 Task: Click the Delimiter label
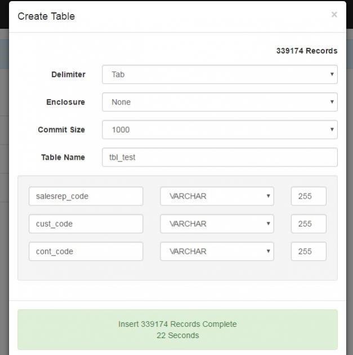pos(68,74)
